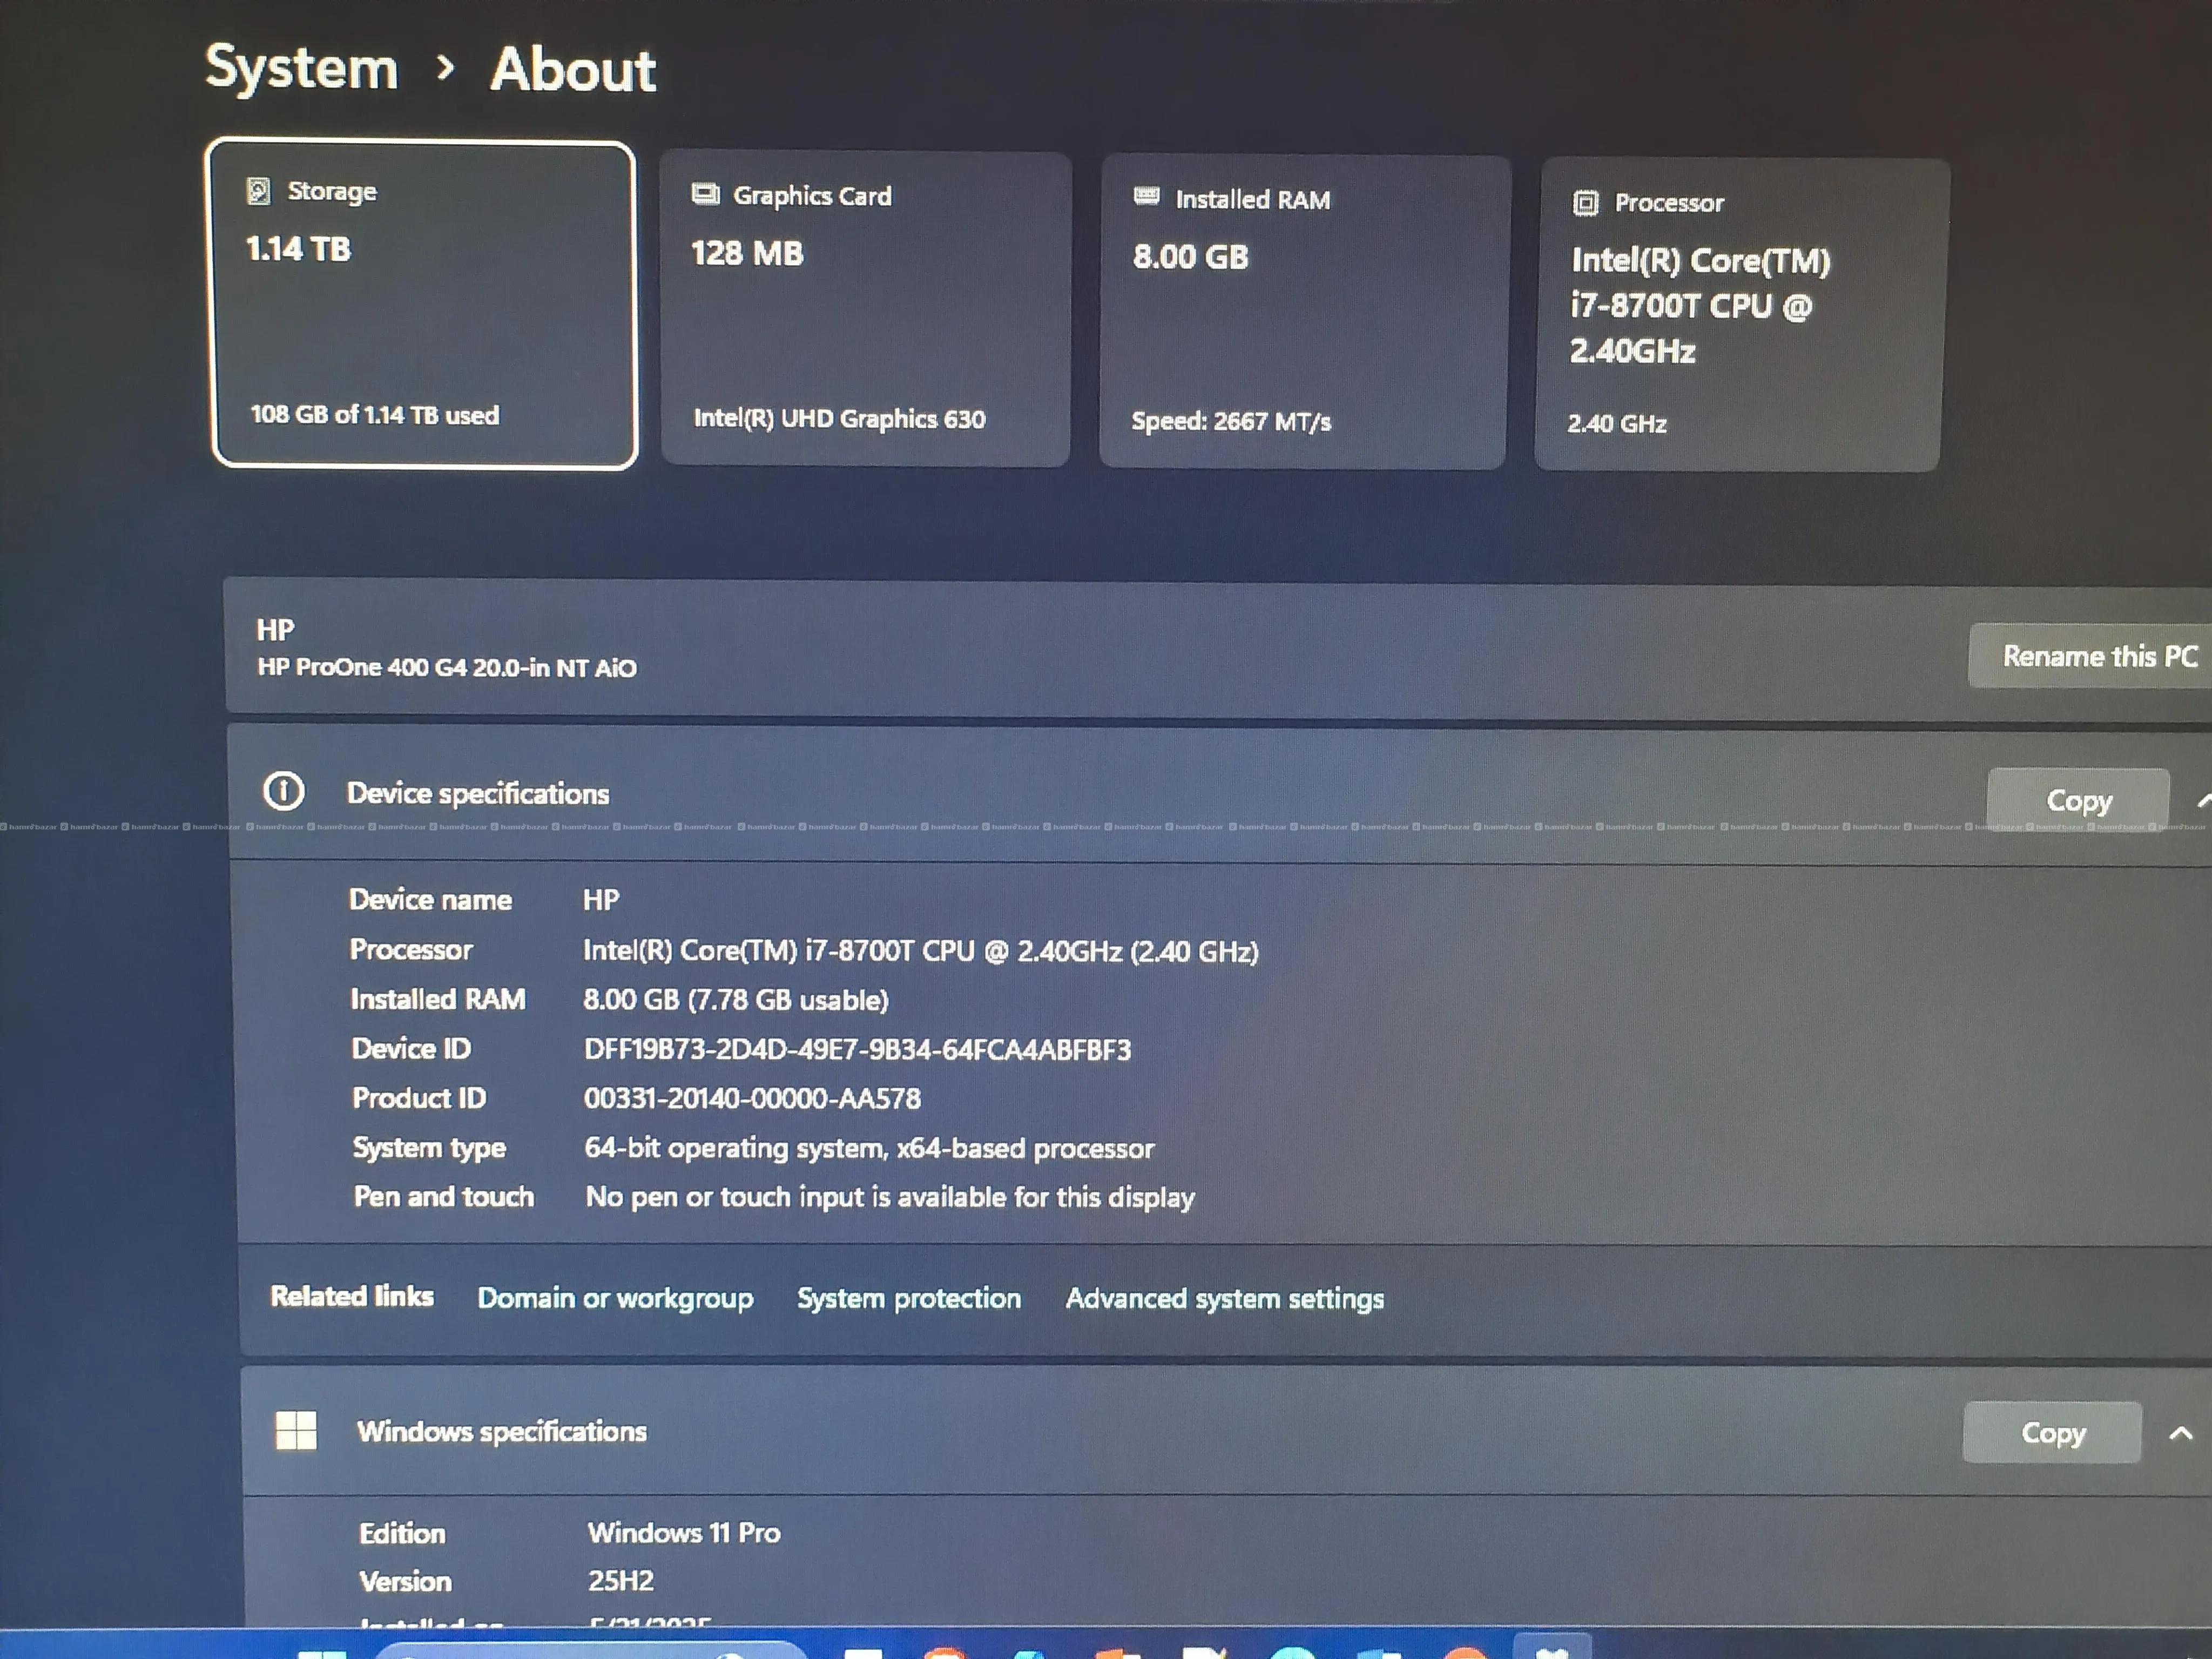Screen dimensions: 2212x1659
Task: Copy the Device specifications
Action: pyautogui.click(x=2078, y=800)
